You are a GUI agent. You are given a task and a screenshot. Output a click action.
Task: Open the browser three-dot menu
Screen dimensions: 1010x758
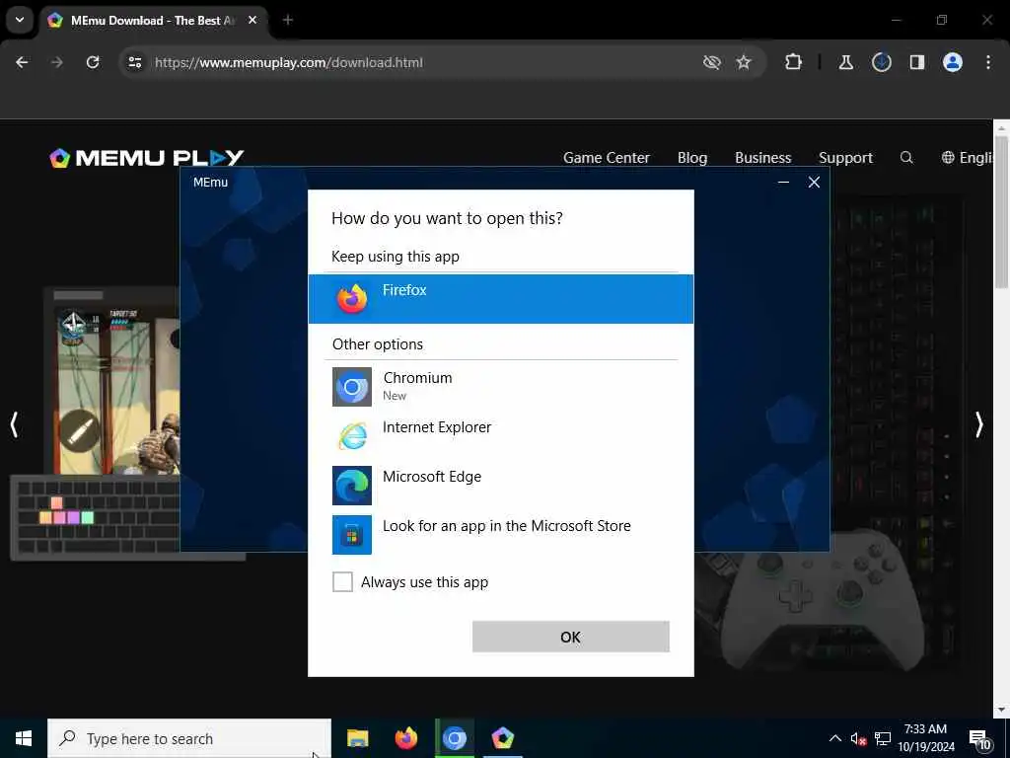coord(988,62)
